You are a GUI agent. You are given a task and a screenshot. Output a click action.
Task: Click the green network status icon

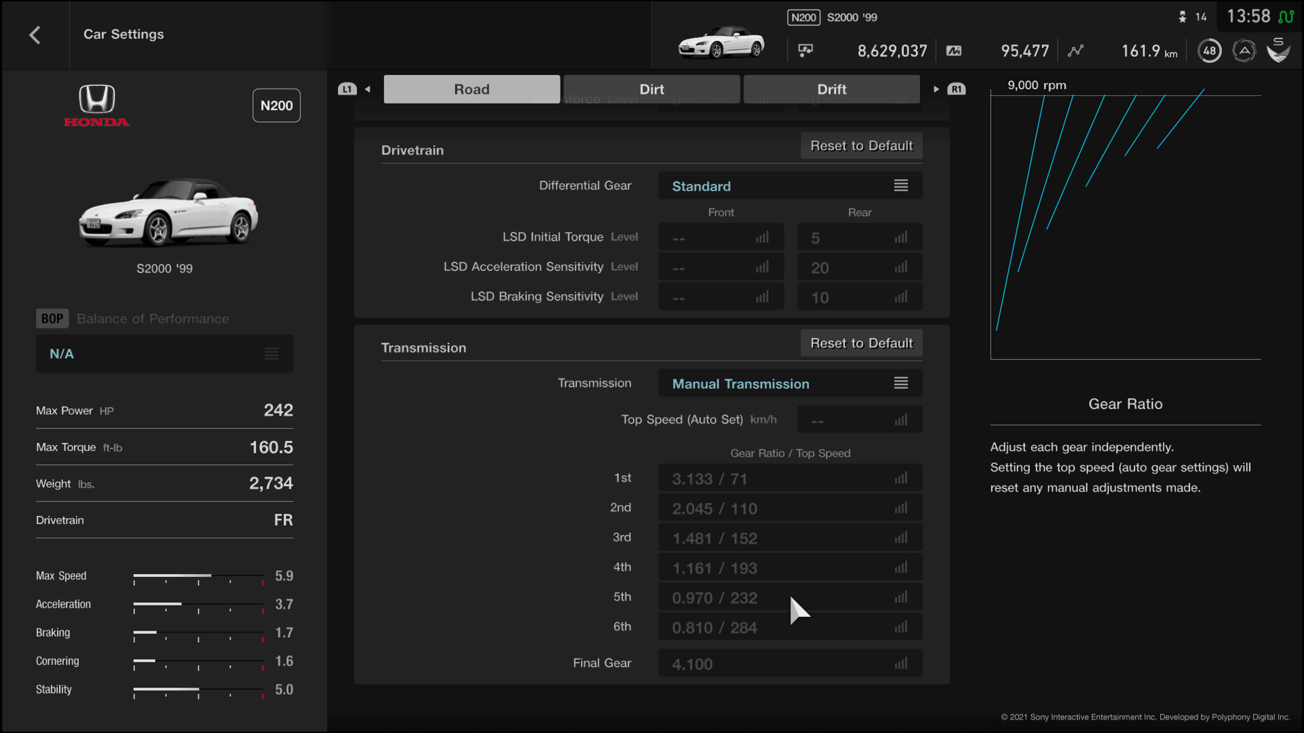[x=1286, y=17]
